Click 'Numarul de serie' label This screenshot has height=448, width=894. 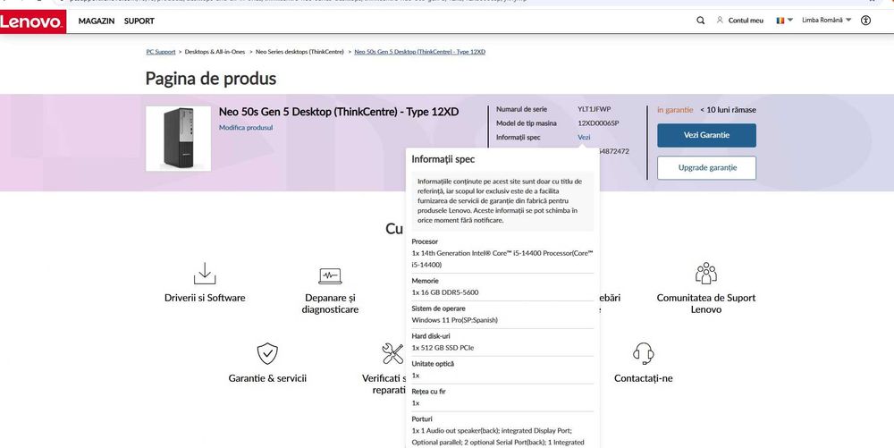521,109
